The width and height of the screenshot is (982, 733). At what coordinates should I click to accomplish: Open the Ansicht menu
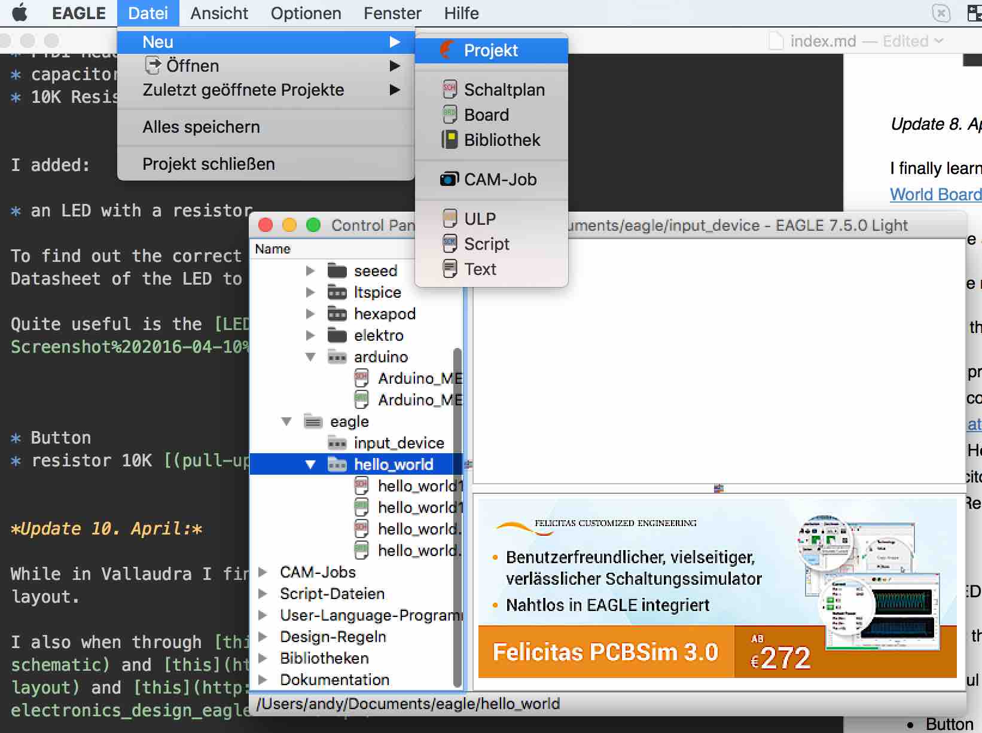219,13
